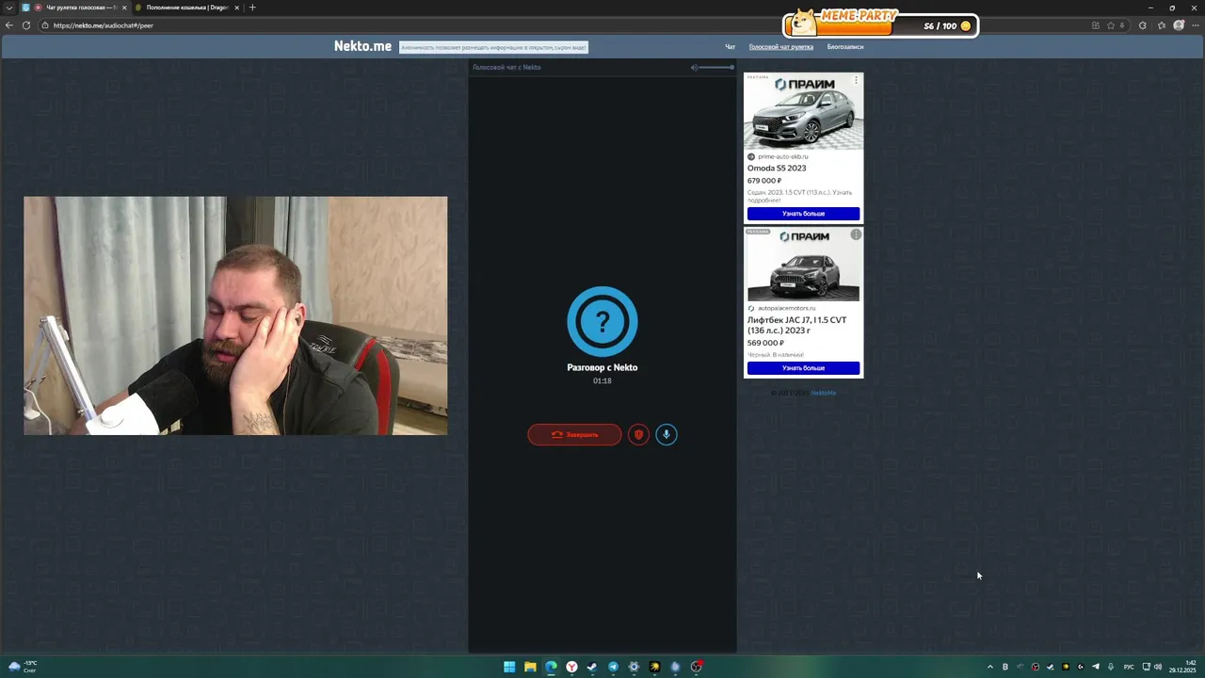Open the Nekto.me logo link

(362, 46)
